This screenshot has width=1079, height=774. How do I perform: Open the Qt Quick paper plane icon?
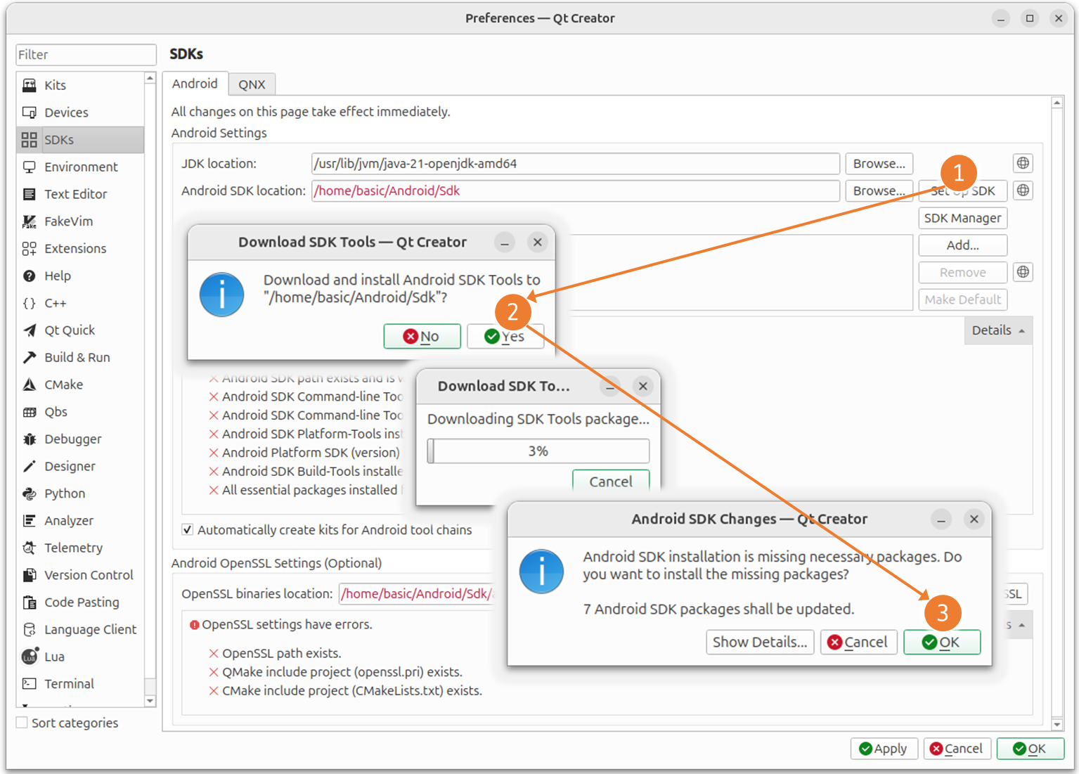click(29, 330)
